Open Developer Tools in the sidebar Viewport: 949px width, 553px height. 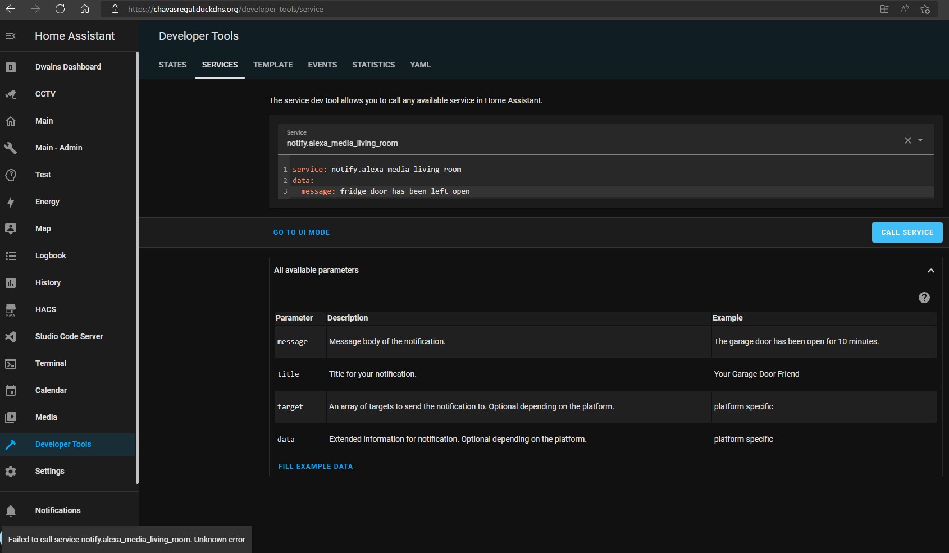click(67, 444)
